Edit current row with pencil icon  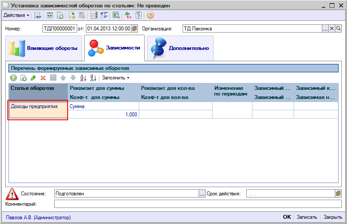[x=33, y=78]
